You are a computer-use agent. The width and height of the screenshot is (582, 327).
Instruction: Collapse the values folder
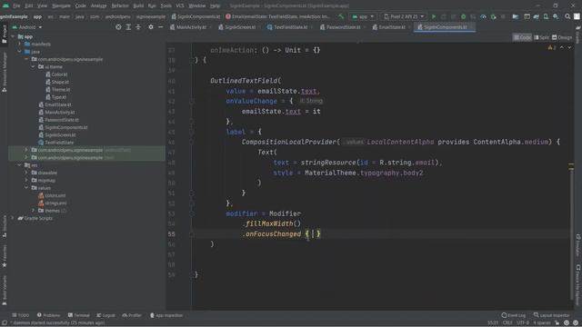click(x=26, y=188)
